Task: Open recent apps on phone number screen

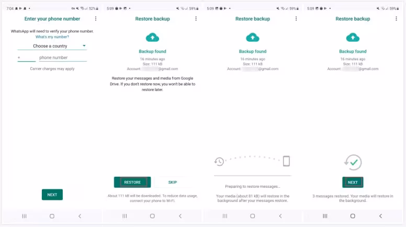Action: coord(25,216)
